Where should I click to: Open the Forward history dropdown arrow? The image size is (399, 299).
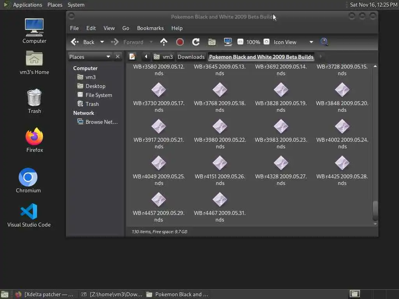coord(151,42)
